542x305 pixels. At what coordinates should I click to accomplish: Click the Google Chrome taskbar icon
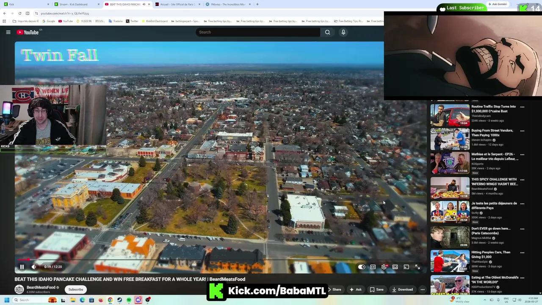[x=110, y=300]
